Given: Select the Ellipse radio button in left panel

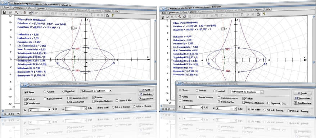Looking at the screenshot, I should pyautogui.click(x=26, y=92).
